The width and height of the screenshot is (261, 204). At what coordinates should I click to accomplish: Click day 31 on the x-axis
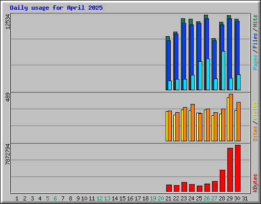[245, 198]
